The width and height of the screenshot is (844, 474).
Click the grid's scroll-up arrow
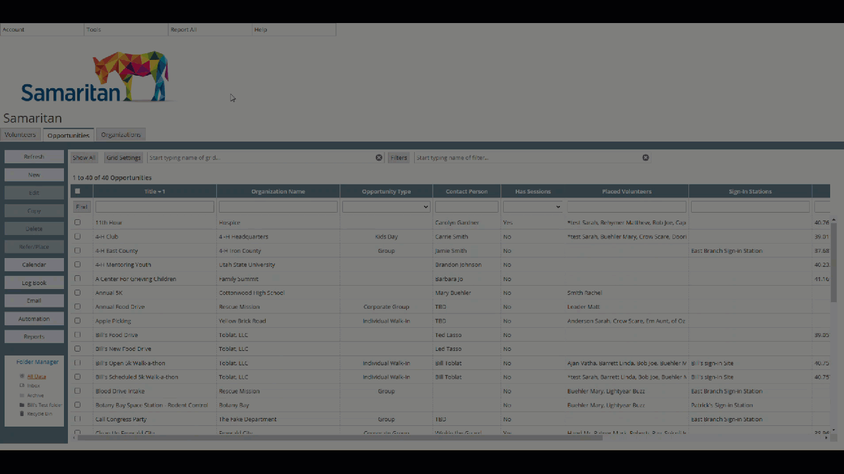[833, 219]
